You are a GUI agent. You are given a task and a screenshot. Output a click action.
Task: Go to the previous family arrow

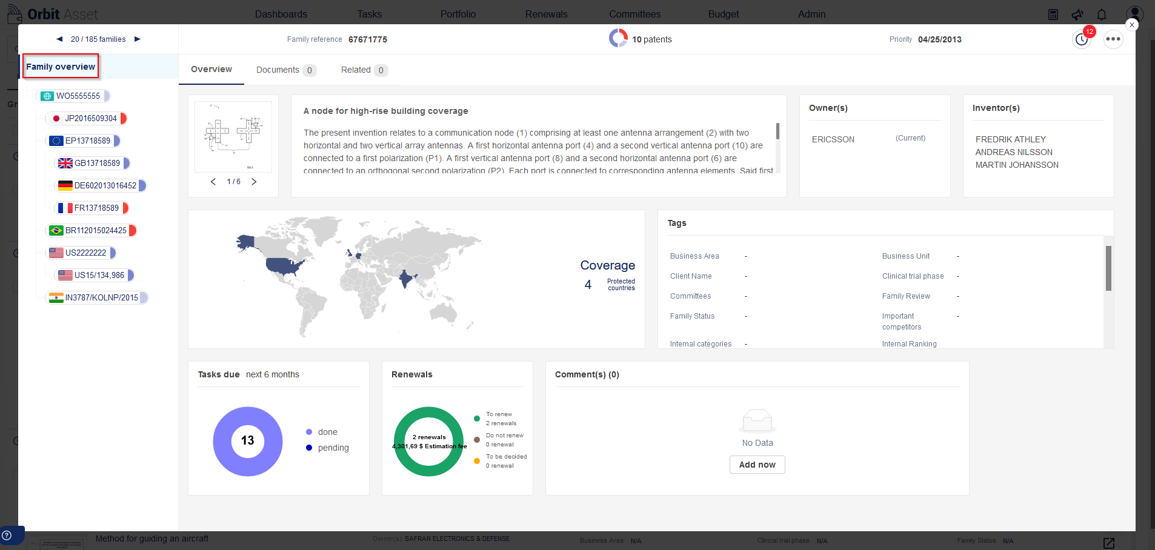tap(59, 39)
